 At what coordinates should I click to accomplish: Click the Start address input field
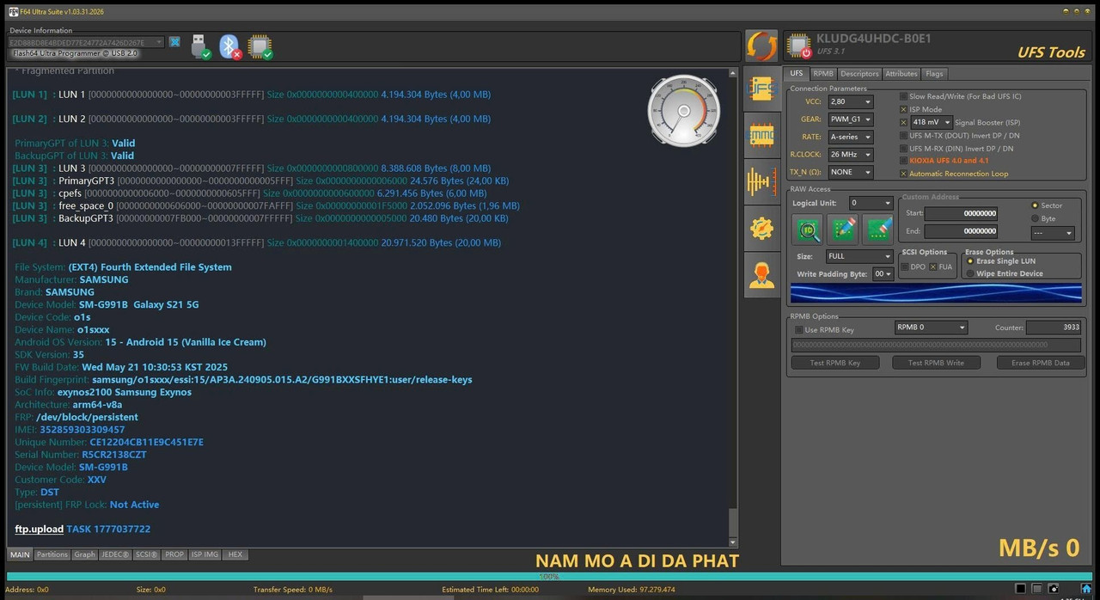(961, 213)
